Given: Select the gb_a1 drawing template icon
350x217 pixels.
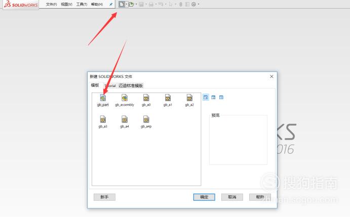Looking at the screenshot, I should coord(168,98).
